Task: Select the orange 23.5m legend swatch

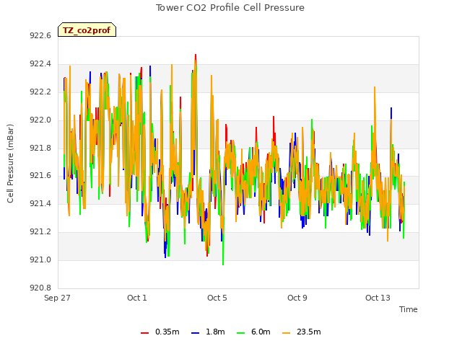Action: (x=286, y=333)
